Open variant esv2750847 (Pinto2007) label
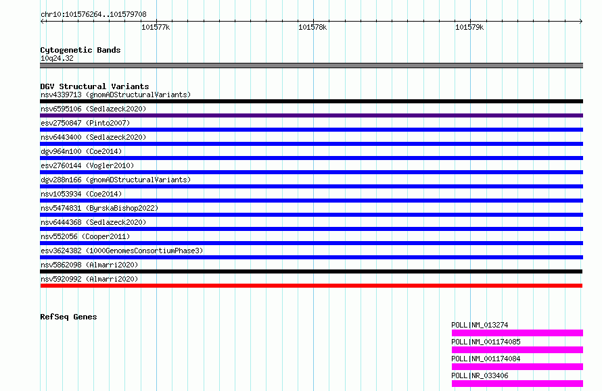The height and width of the screenshot is (391, 602). click(85, 123)
